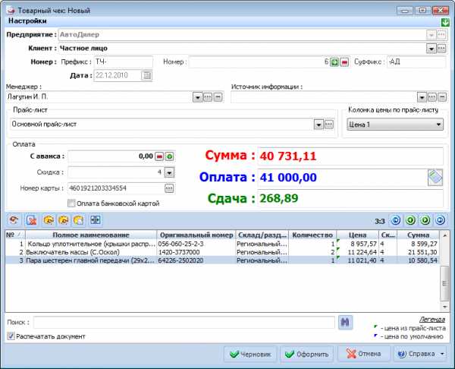Click the Оформить button
This screenshot has height=369, width=455.
[307, 354]
